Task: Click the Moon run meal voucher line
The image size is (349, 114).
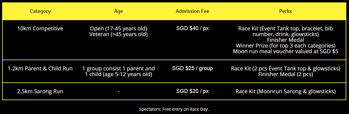Action: point(286,51)
